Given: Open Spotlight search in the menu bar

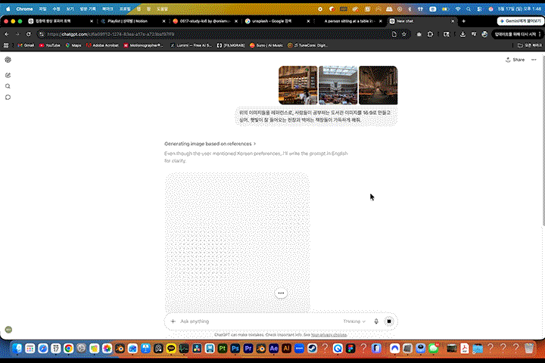Looking at the screenshot, I should [469, 9].
